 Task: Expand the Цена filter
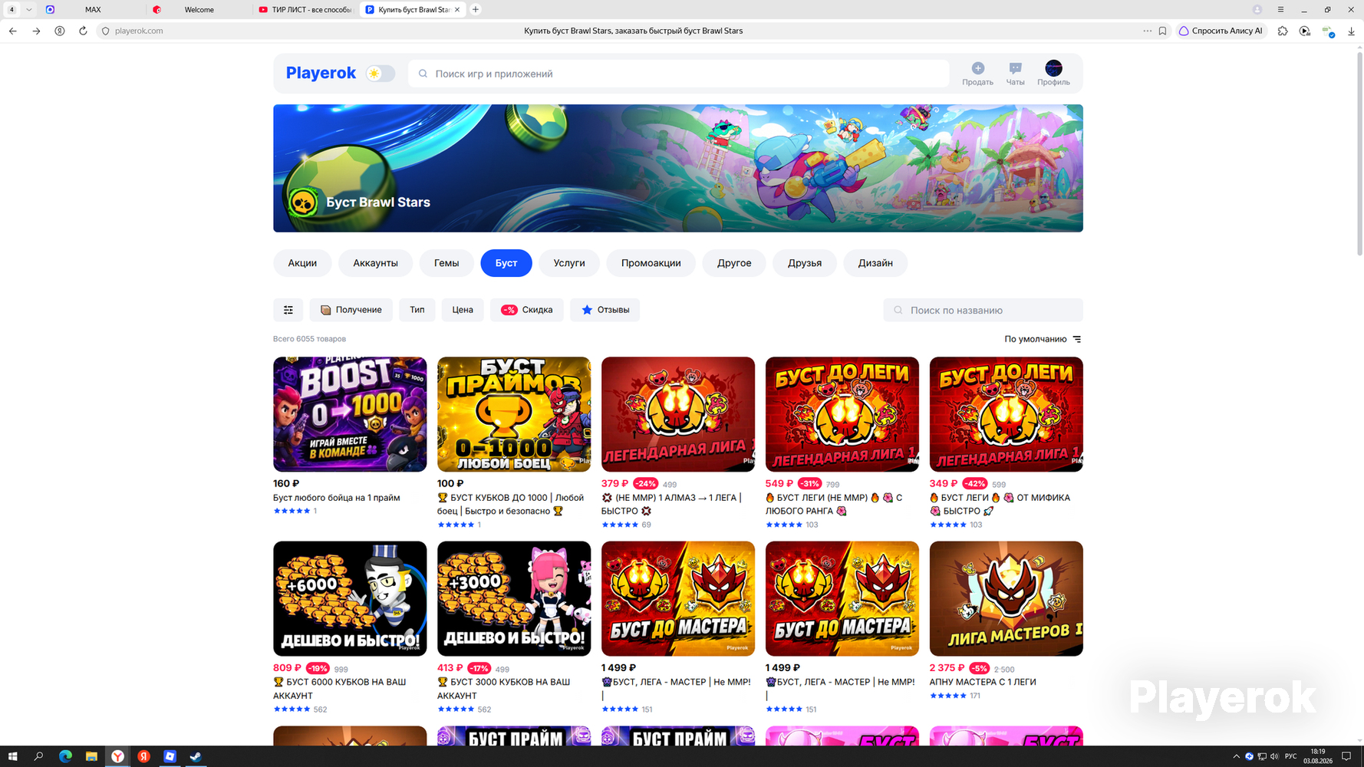pyautogui.click(x=463, y=310)
